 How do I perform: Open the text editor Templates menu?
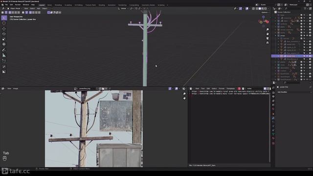pos(230,88)
